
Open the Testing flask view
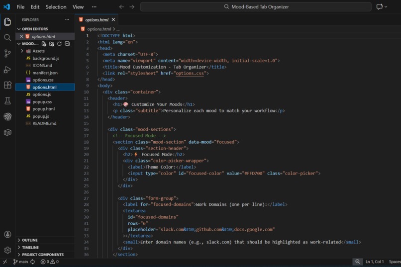7,101
